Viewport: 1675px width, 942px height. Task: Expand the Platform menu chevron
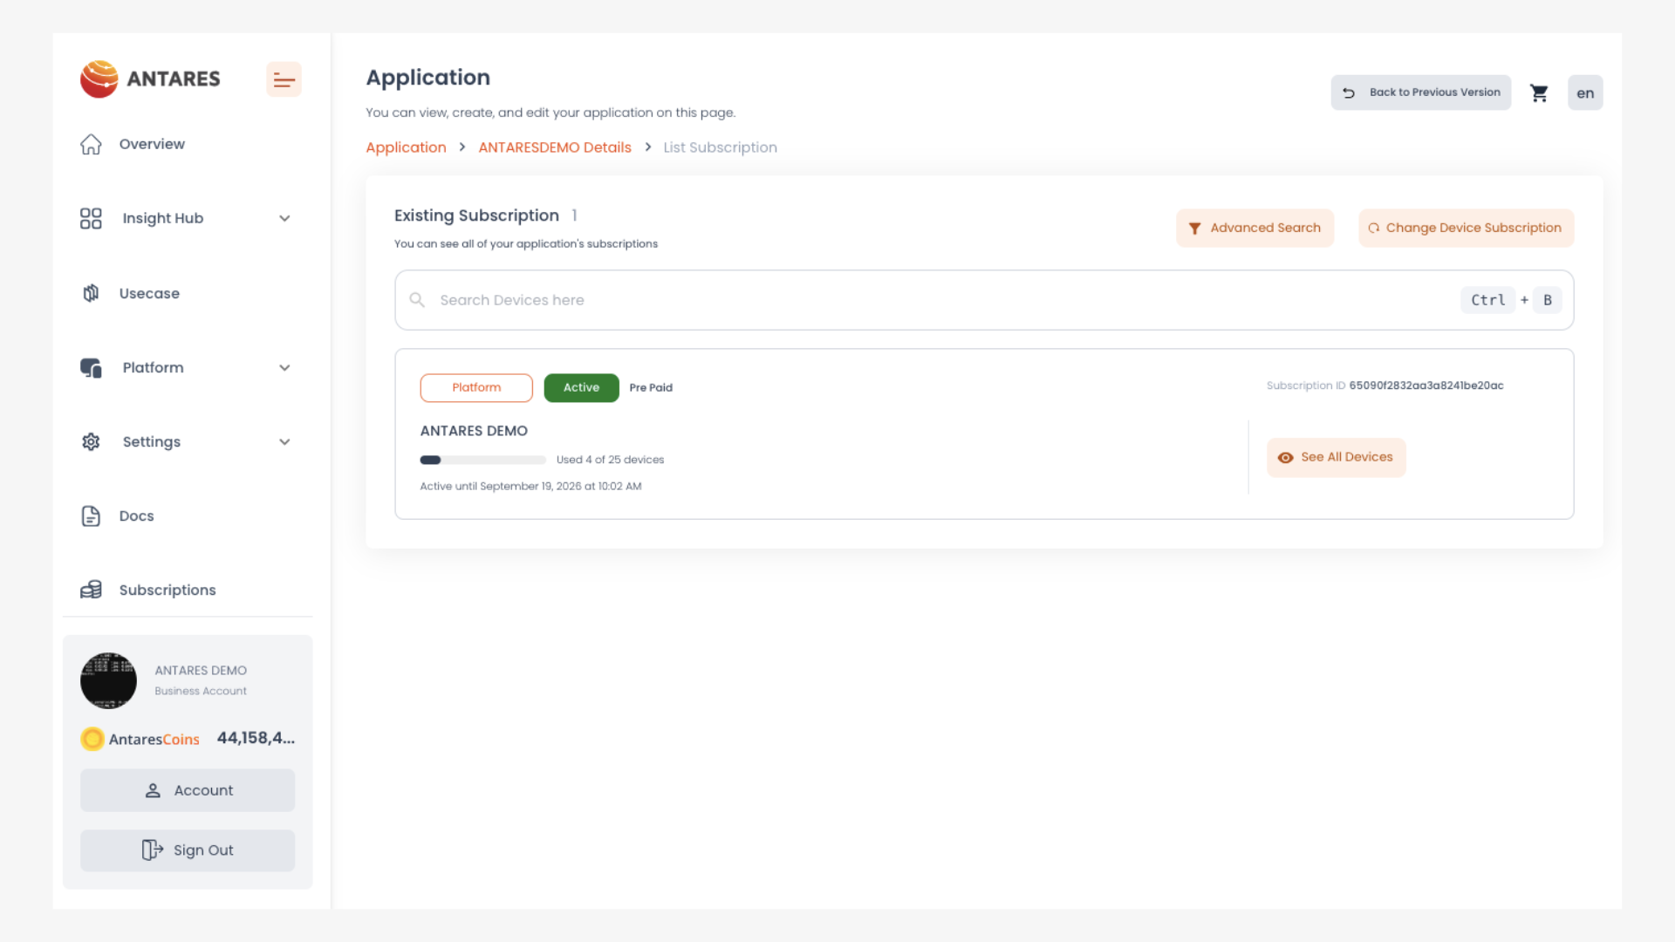(x=284, y=367)
